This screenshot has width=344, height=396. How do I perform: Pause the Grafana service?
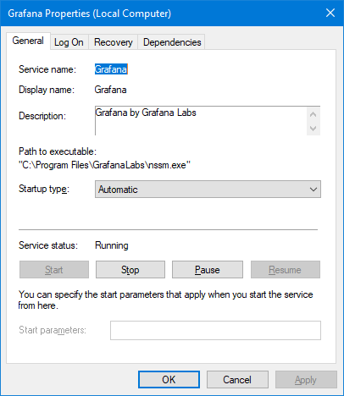click(x=208, y=270)
